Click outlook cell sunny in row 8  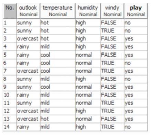tap(28, 79)
